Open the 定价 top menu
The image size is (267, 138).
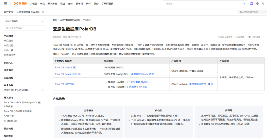pos(70,4)
